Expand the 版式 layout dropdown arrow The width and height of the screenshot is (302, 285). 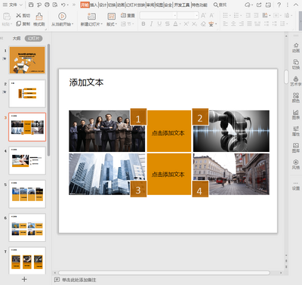point(116,24)
